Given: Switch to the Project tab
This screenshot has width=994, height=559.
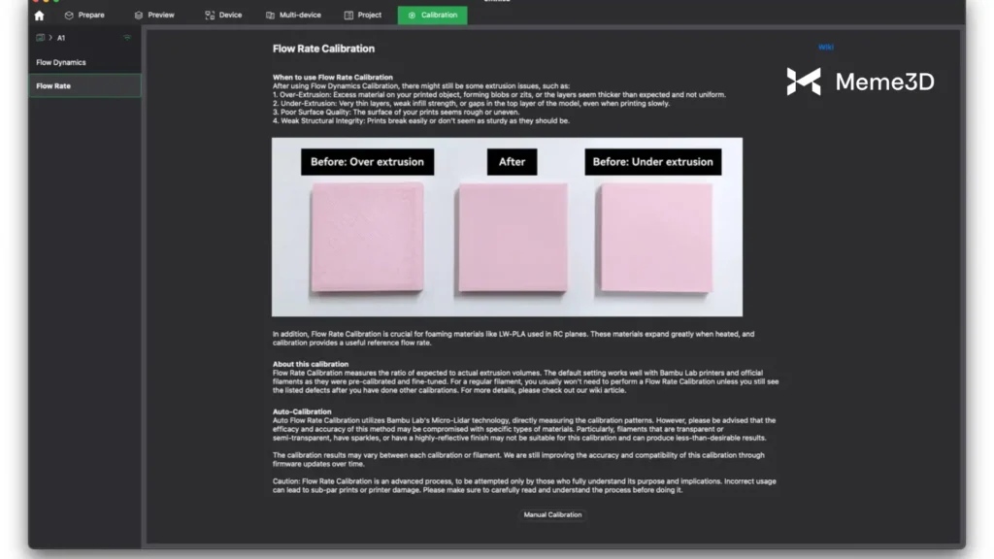Looking at the screenshot, I should tap(363, 16).
